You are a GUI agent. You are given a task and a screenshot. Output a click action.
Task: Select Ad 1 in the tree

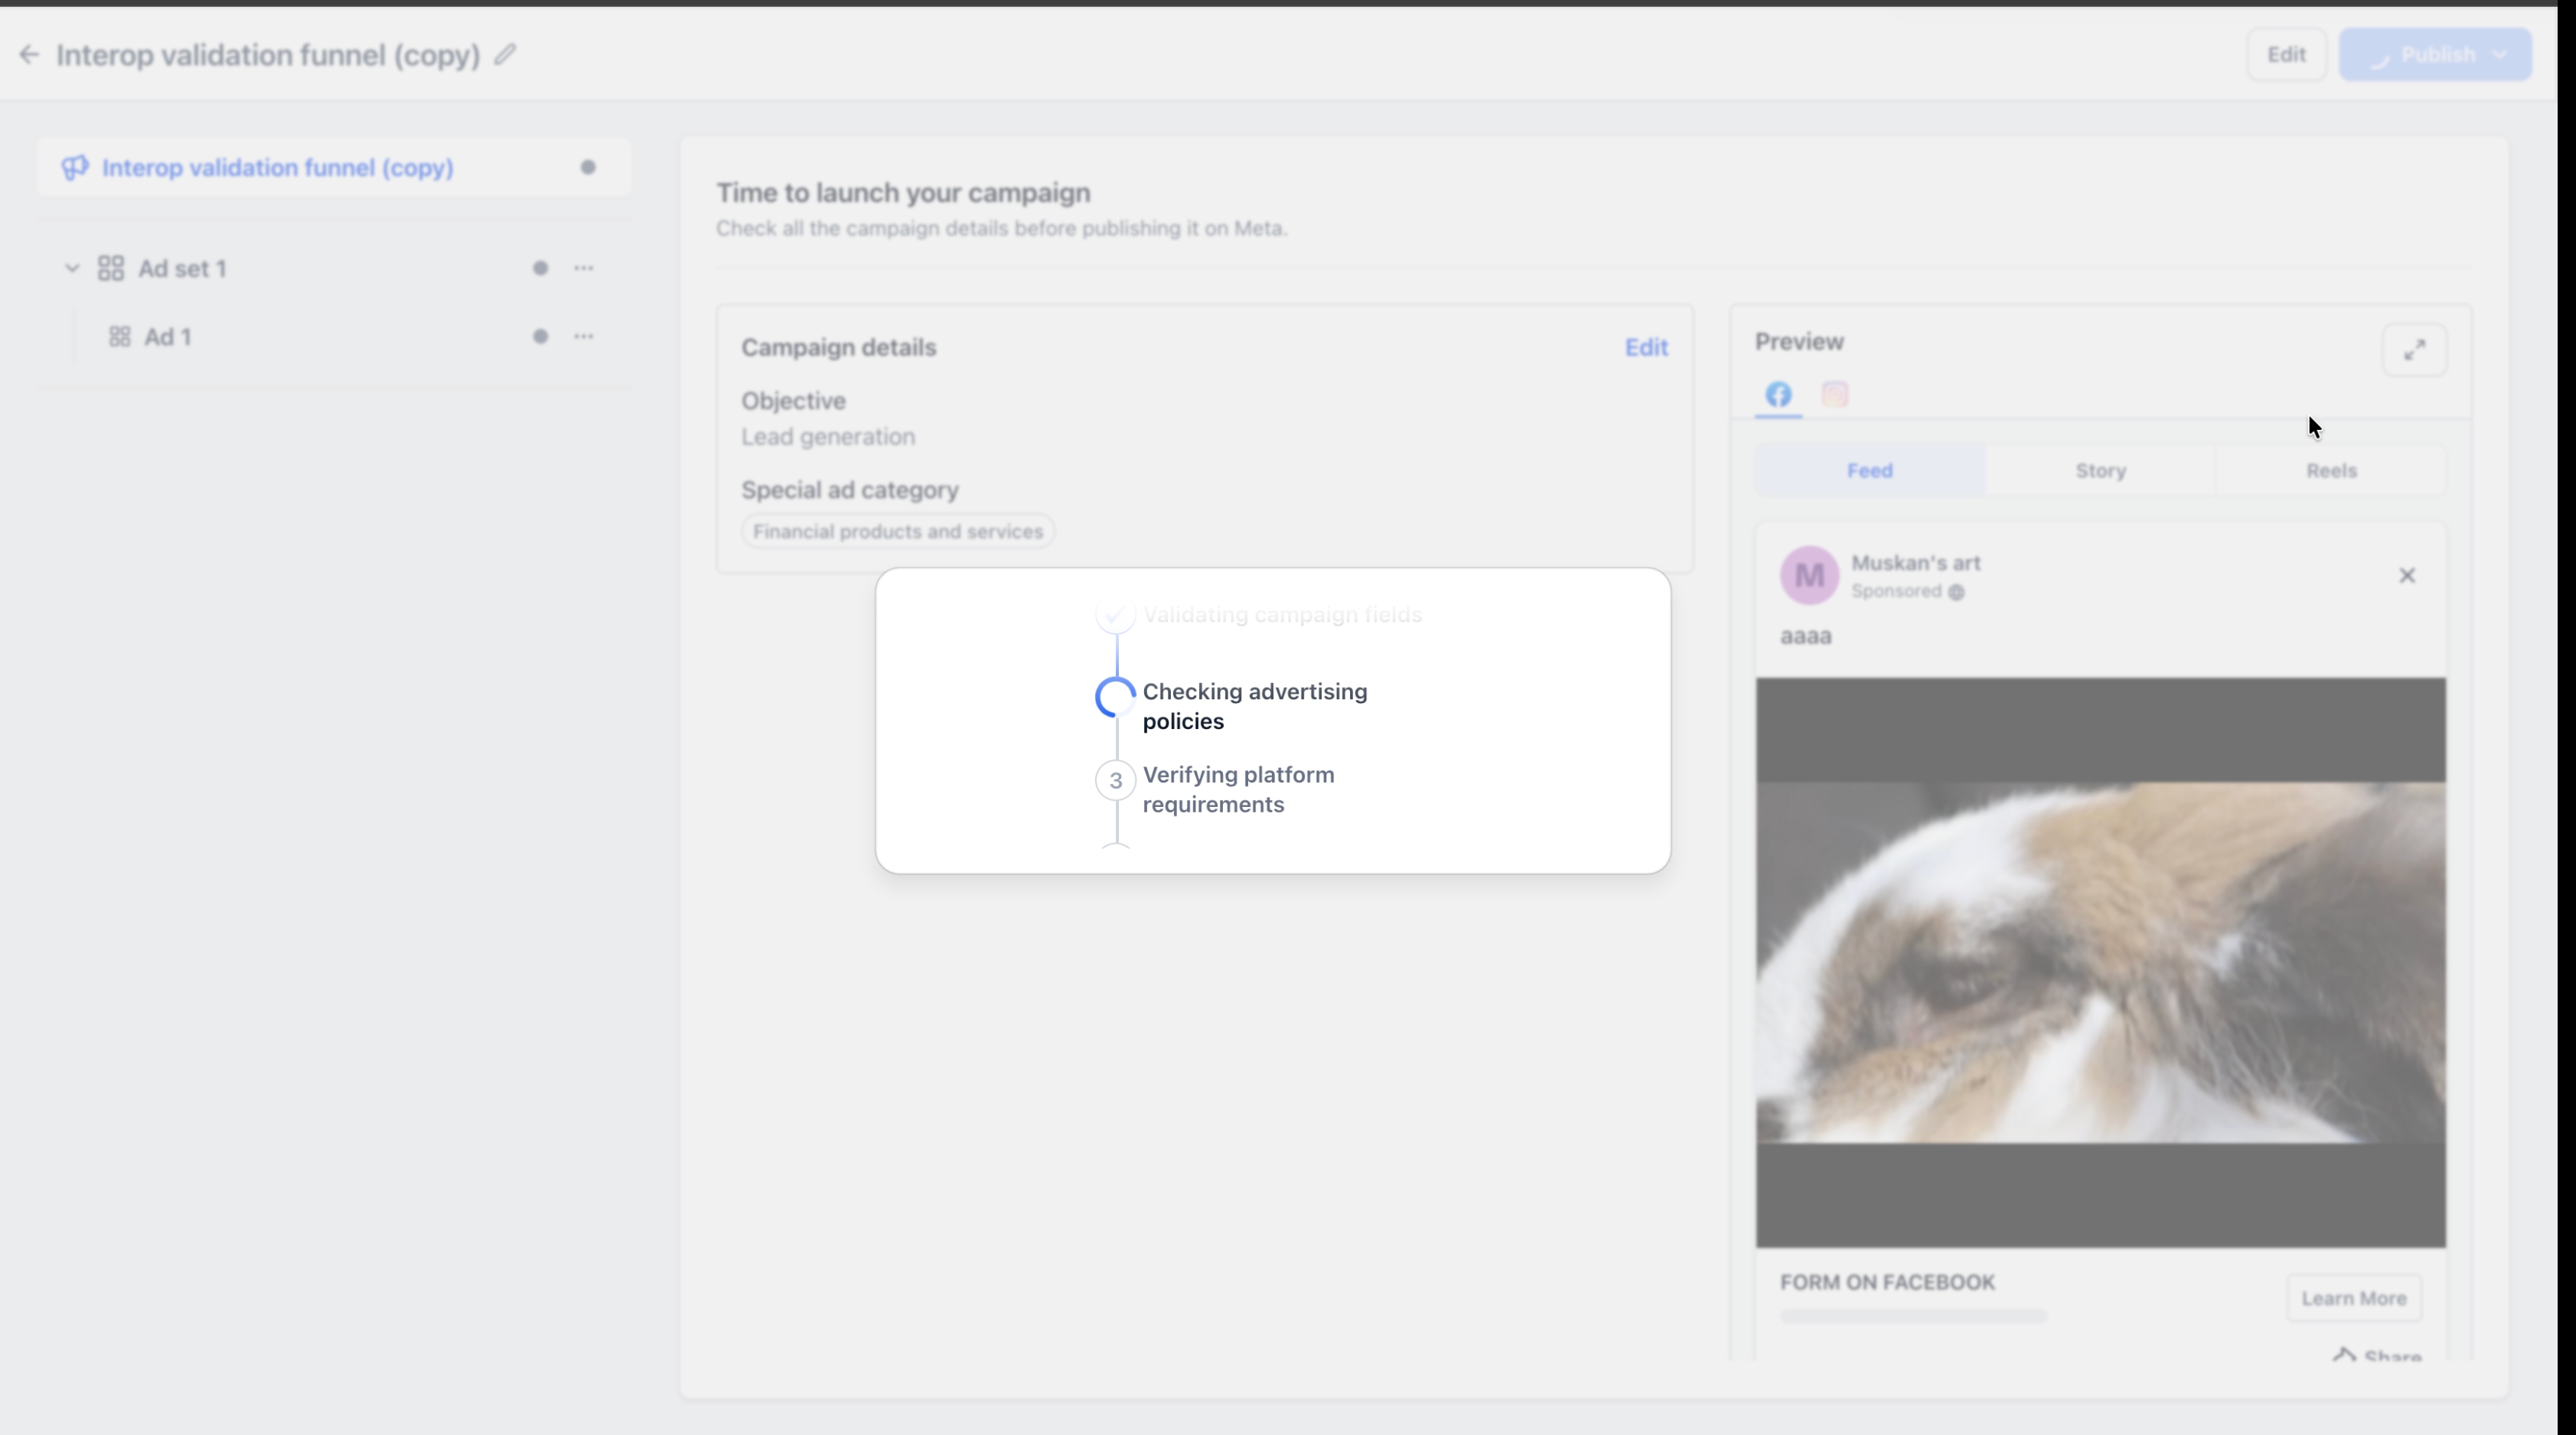167,337
